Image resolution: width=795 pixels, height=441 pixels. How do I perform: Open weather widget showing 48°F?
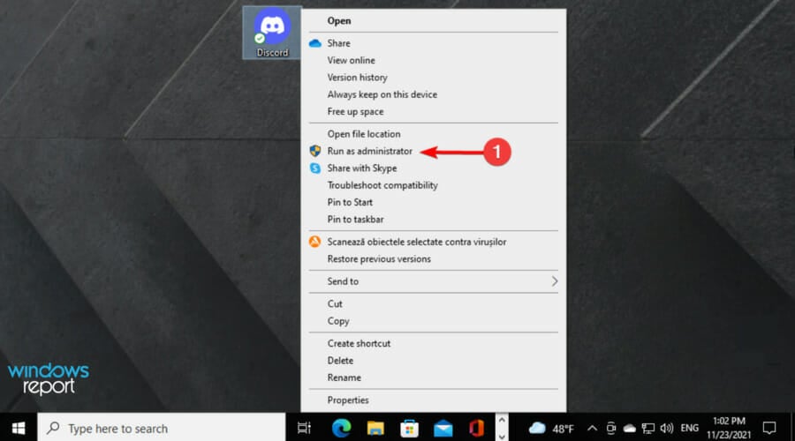click(551, 429)
